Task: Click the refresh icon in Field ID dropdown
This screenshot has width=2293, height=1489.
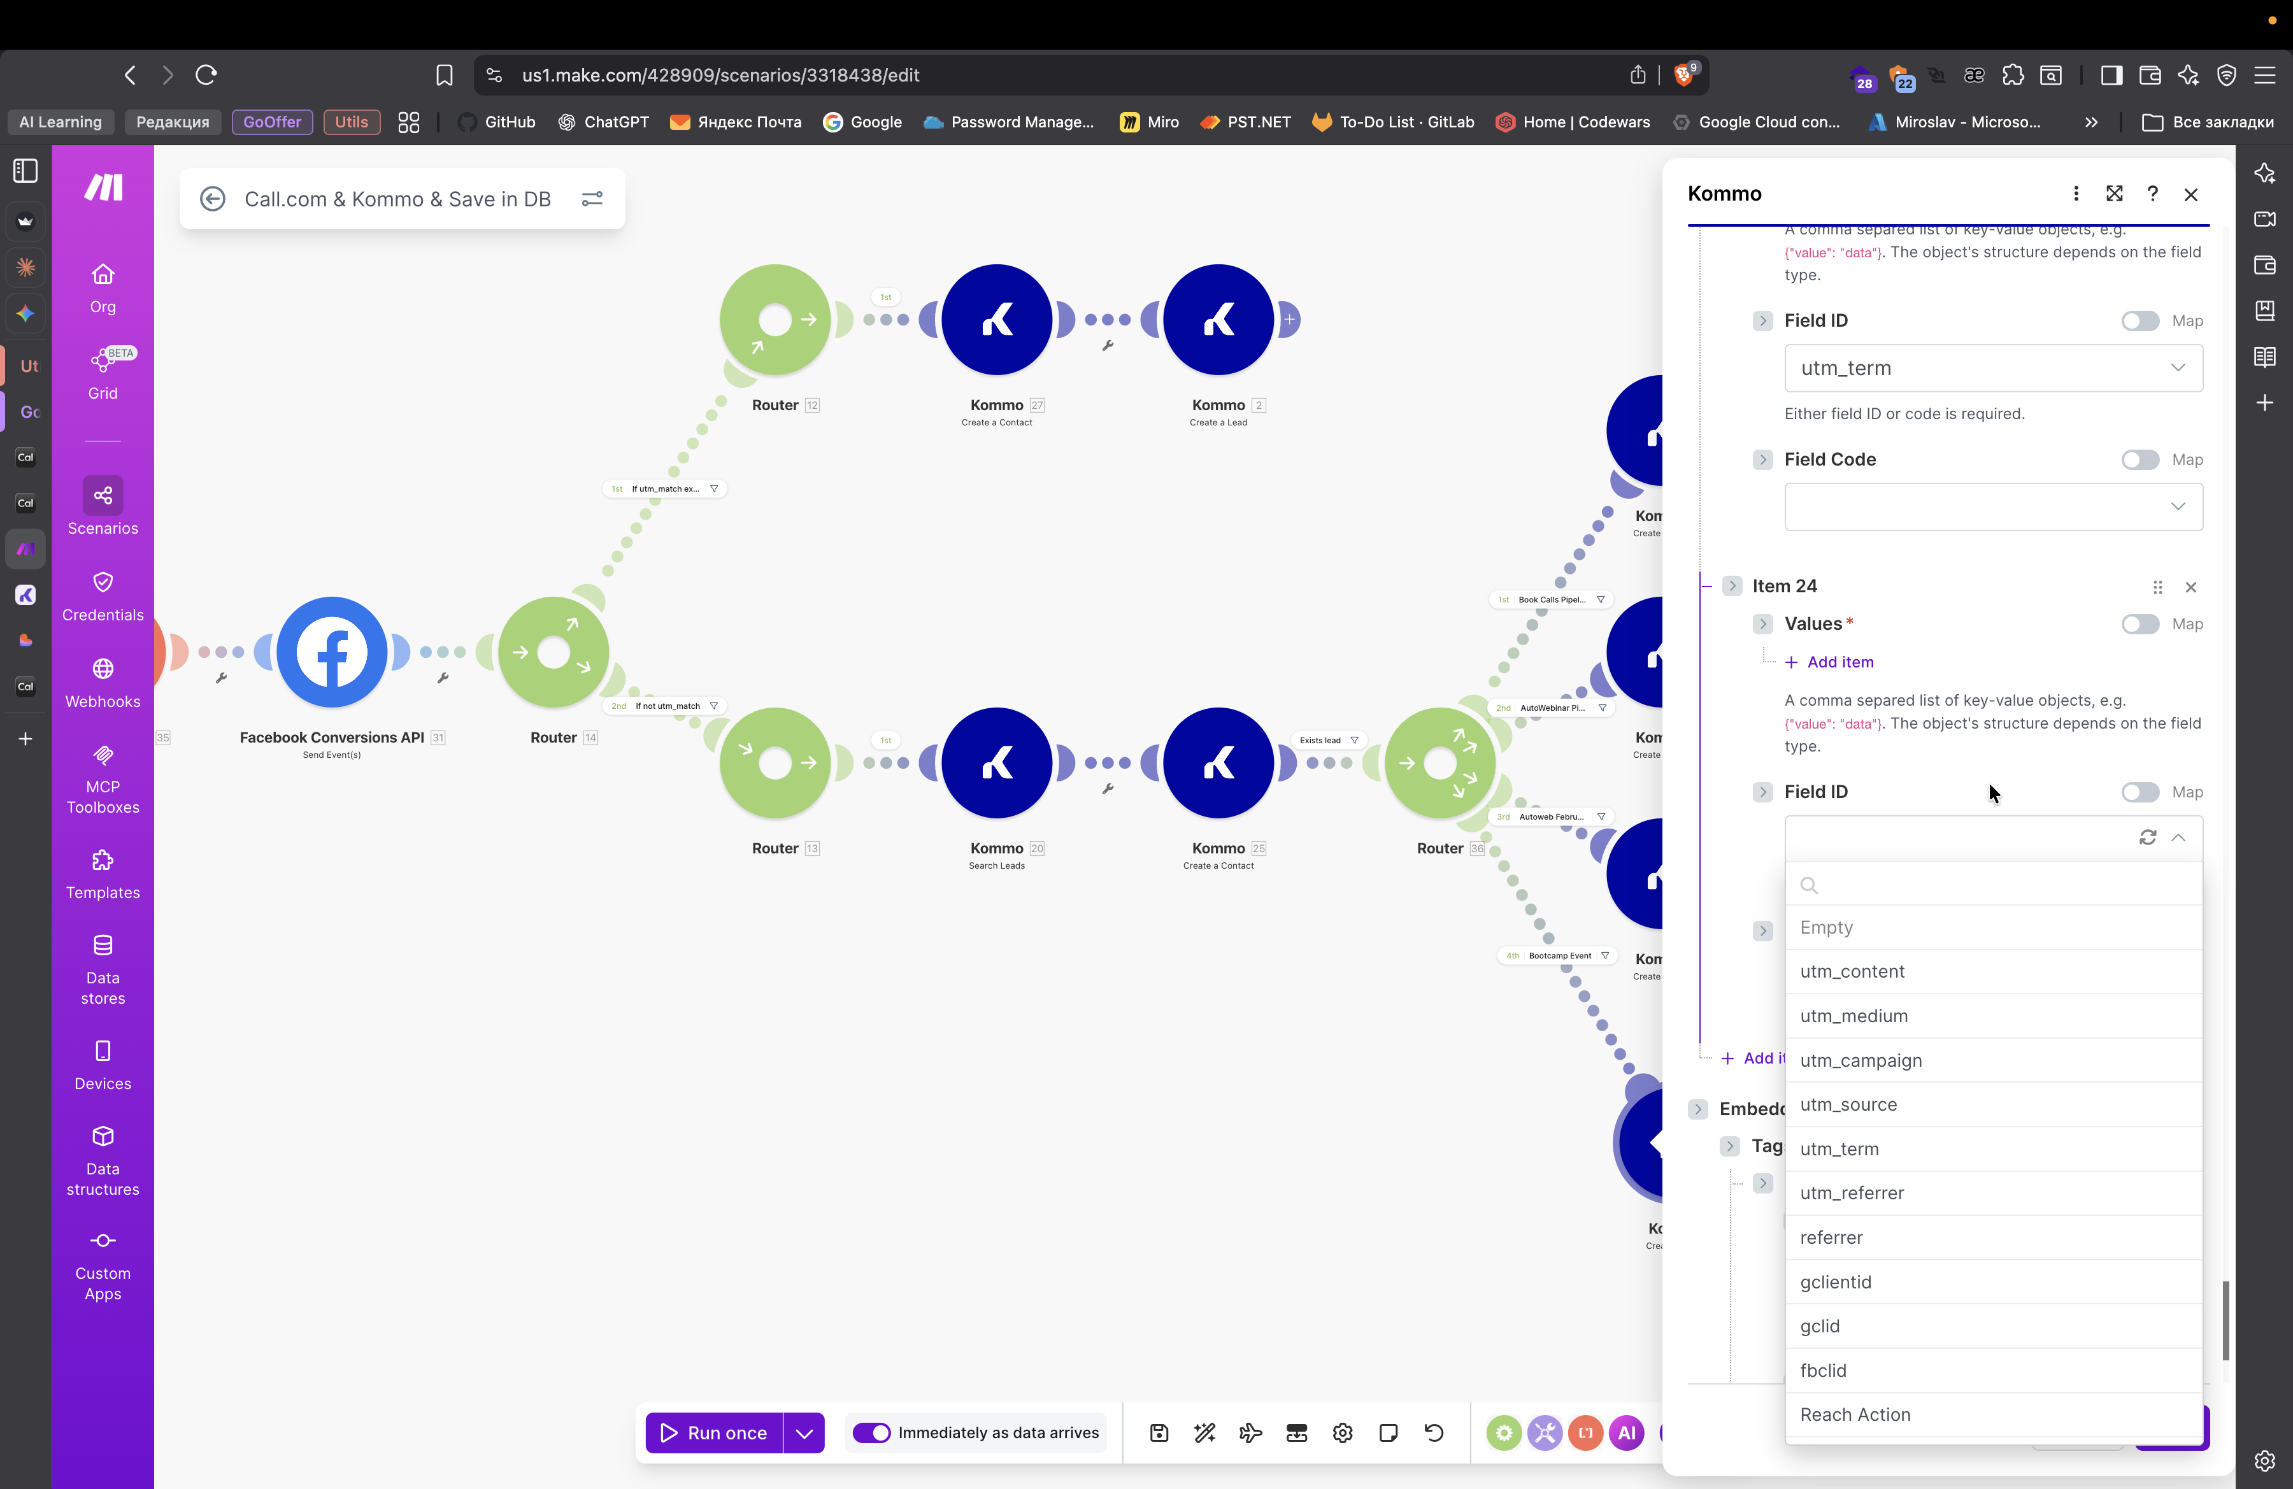Action: (x=2148, y=837)
